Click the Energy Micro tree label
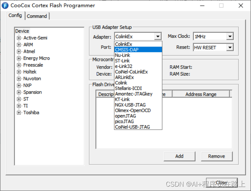Viewport: 251px width, 191px height. (37, 58)
